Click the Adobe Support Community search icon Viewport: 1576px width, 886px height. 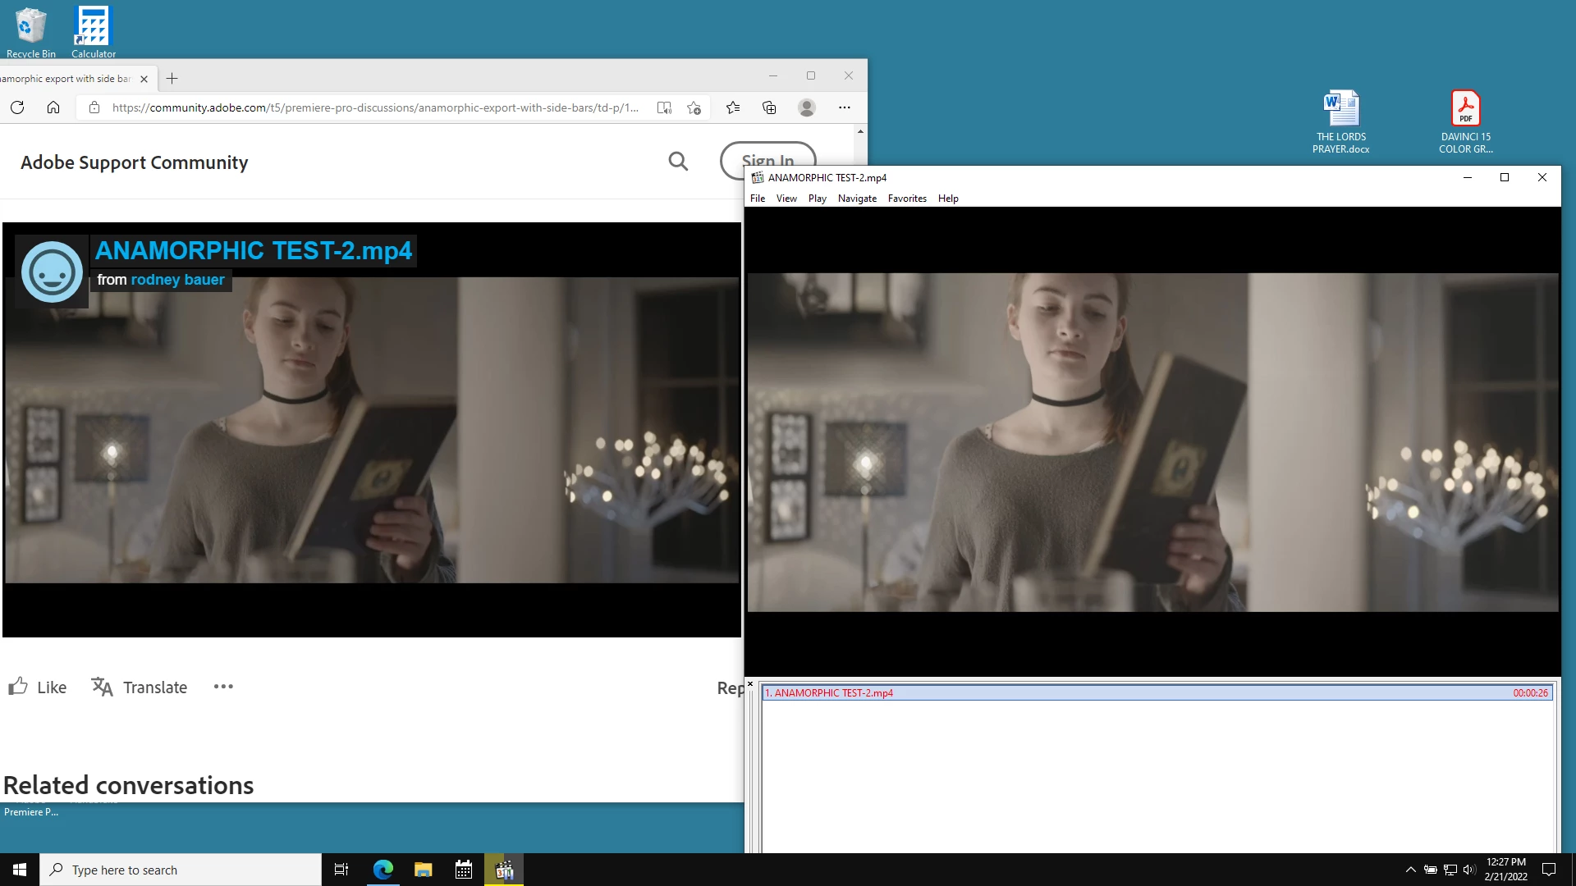pyautogui.click(x=678, y=162)
